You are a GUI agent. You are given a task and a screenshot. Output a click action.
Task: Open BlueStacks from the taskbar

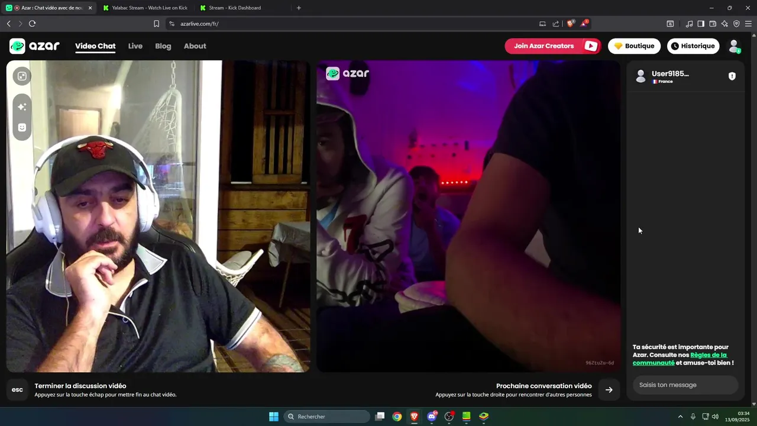click(484, 417)
